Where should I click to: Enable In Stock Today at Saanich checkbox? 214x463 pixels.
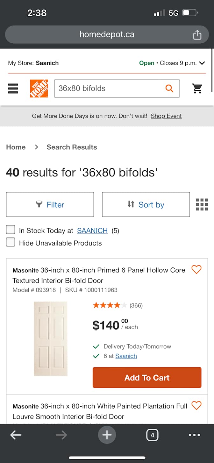(x=11, y=230)
